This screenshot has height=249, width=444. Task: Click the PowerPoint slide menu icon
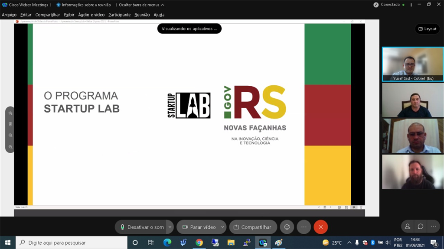[x=325, y=207]
